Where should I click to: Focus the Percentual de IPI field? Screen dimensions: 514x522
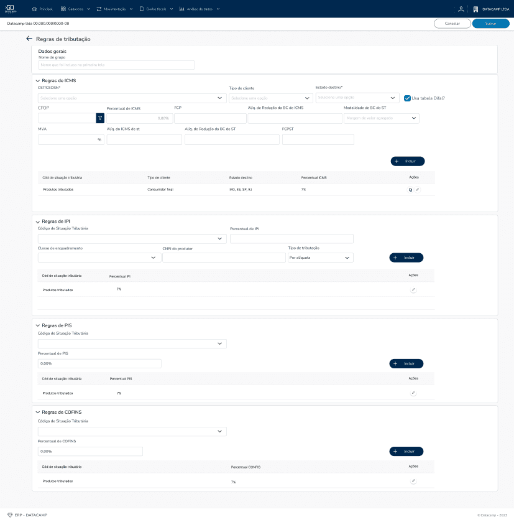click(291, 239)
